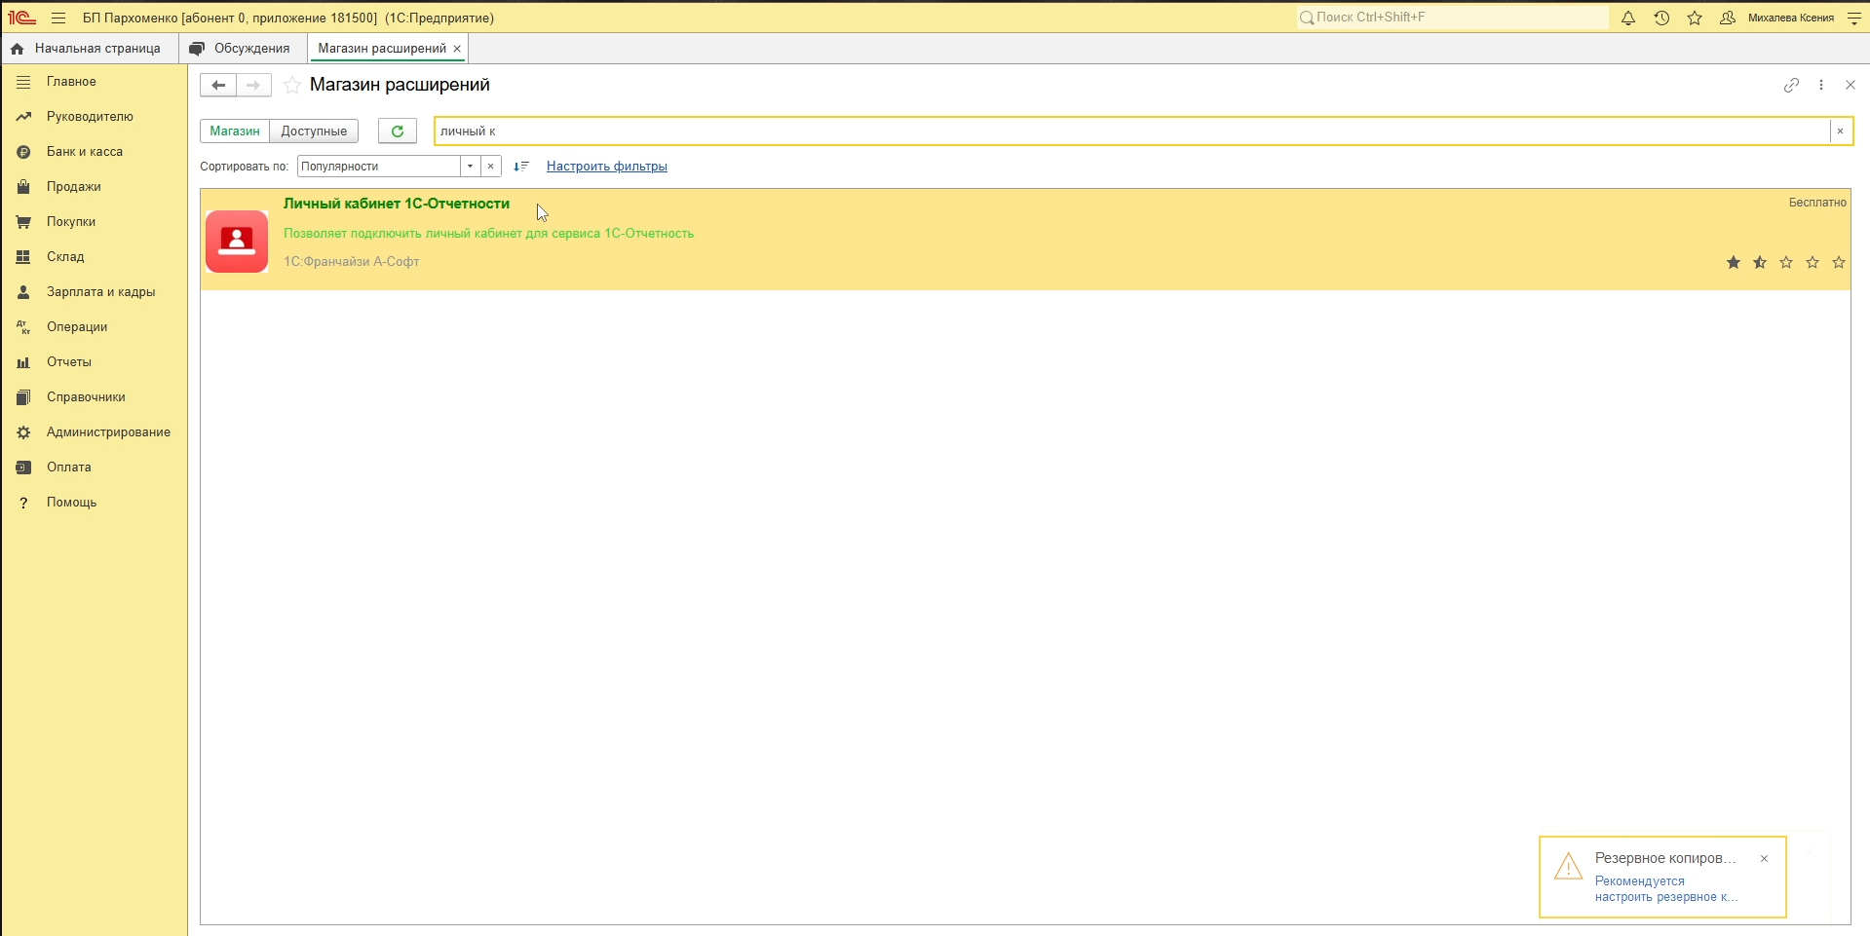Open the Администрирование section
This screenshot has height=936, width=1870.
point(94,432)
